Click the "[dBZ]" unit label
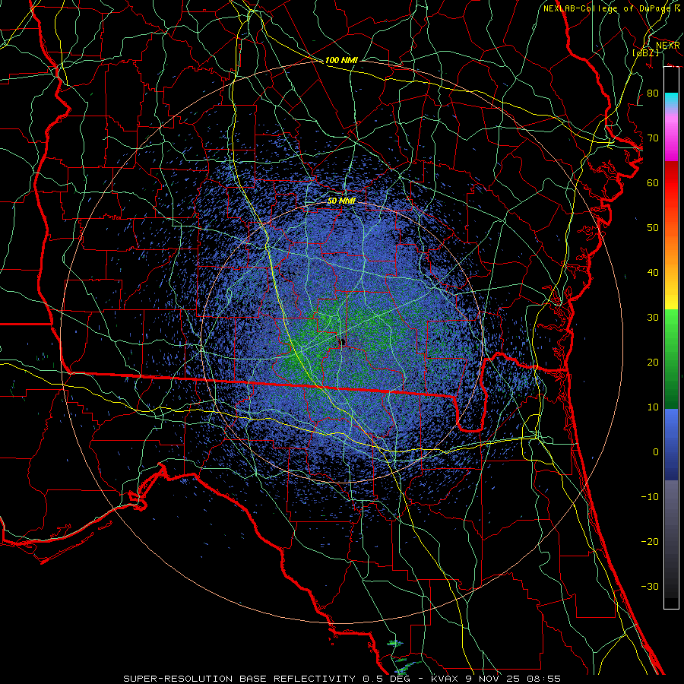The image size is (684, 684). click(645, 52)
